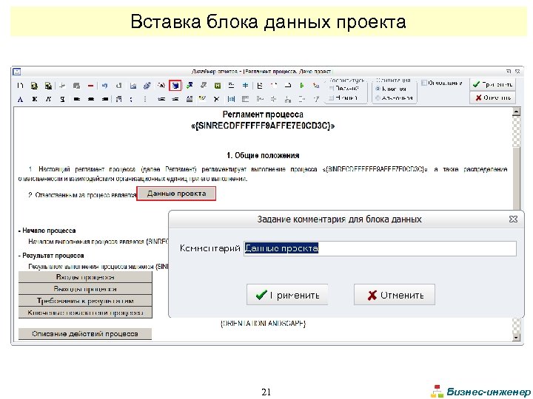The width and height of the screenshot is (533, 399).
Task: Click the font letter A icon
Action: [20, 99]
